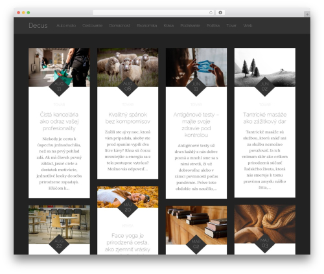Click the JUN 02 date diamond badge
This screenshot has height=274, width=324.
pos(264,86)
